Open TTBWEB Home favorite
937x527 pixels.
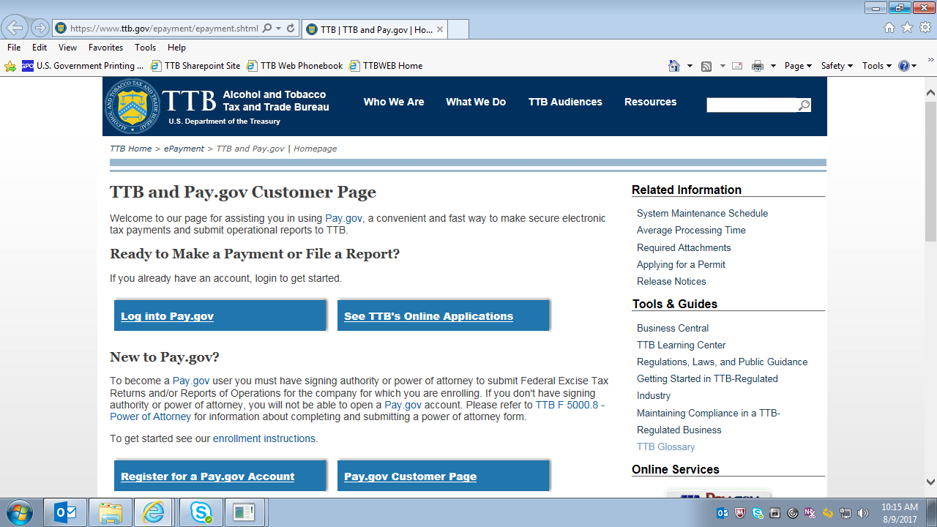pos(387,66)
